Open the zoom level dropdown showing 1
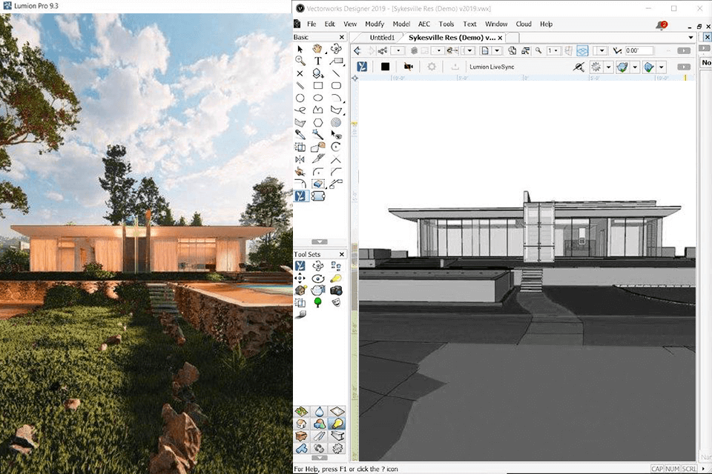This screenshot has width=712, height=474. (x=553, y=51)
